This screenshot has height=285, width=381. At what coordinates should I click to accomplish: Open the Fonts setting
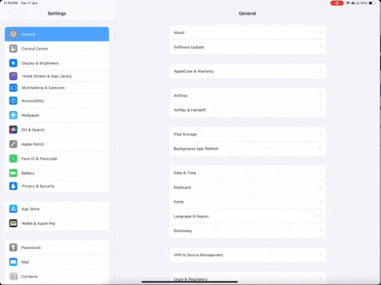248,202
